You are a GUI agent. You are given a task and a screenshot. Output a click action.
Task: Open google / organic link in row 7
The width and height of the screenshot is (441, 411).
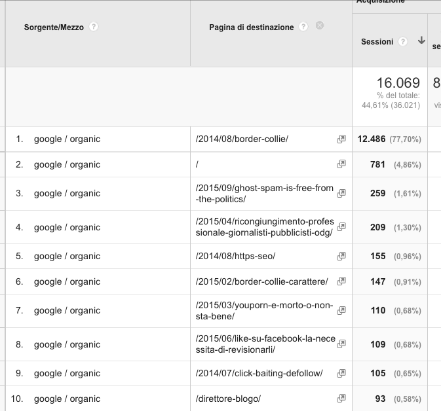tap(67, 310)
